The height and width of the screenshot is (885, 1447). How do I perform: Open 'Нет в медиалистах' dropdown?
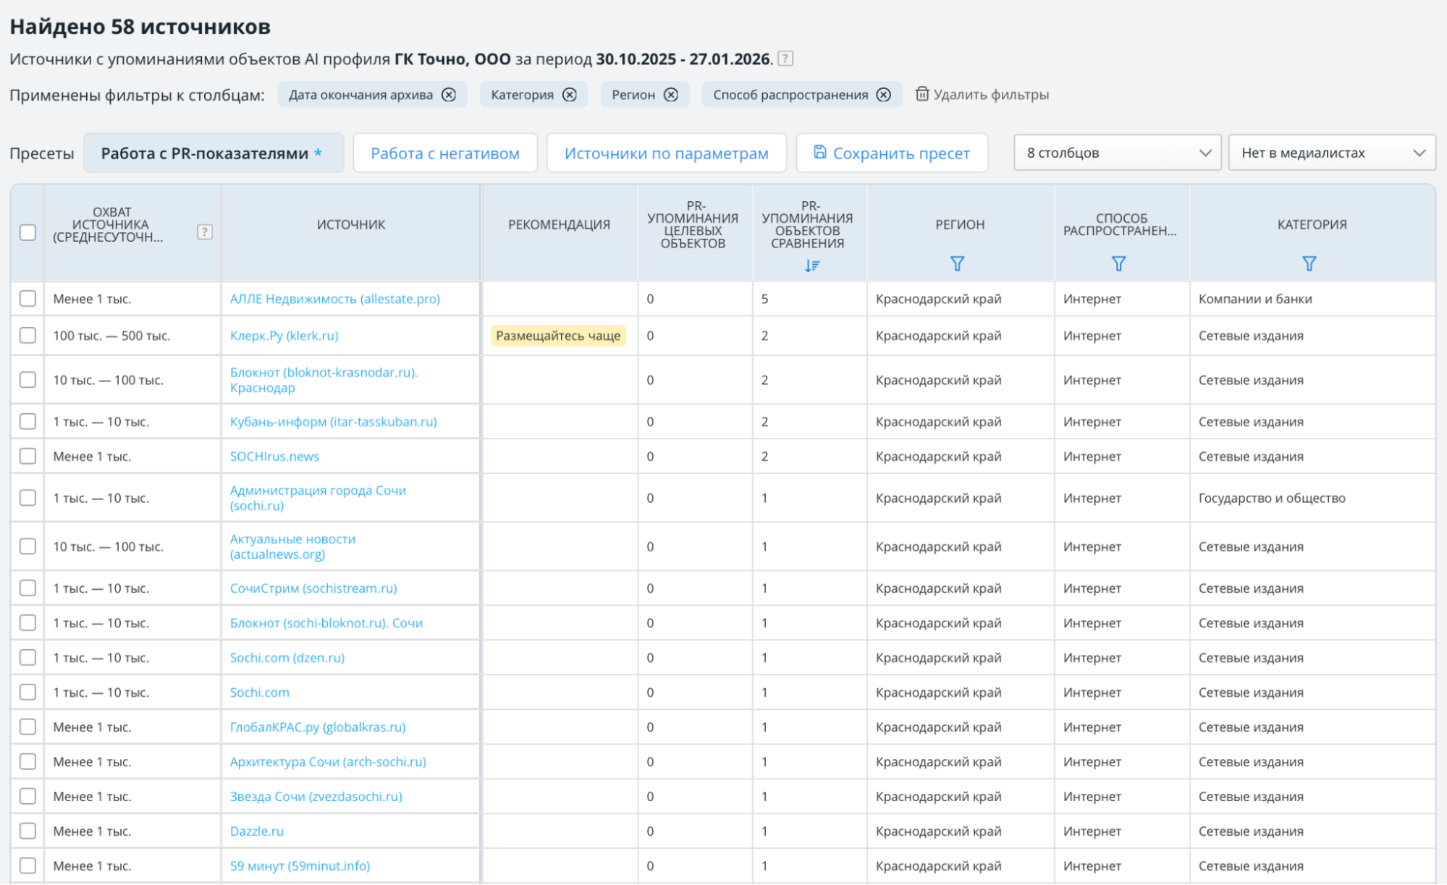(1331, 153)
